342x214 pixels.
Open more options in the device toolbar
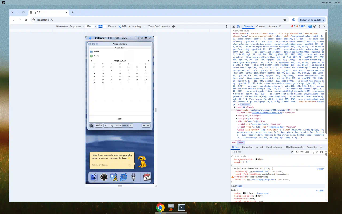226,26
